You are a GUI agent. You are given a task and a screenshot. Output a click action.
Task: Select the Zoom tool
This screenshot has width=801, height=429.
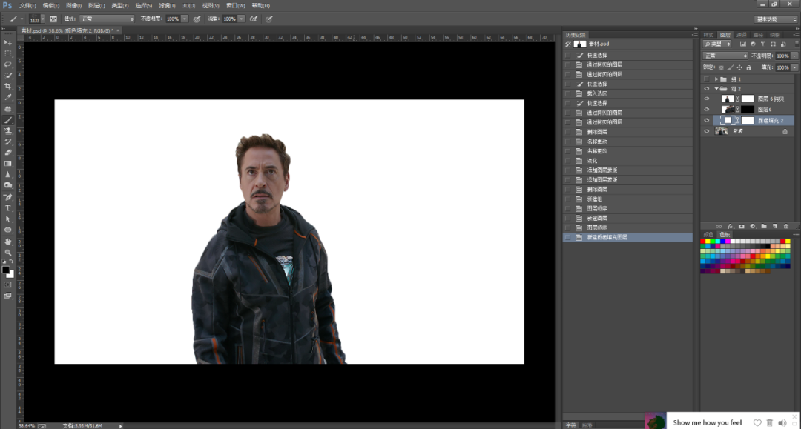click(7, 252)
